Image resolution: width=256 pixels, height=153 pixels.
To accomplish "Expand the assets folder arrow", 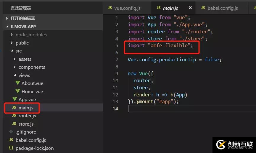I will [15, 59].
